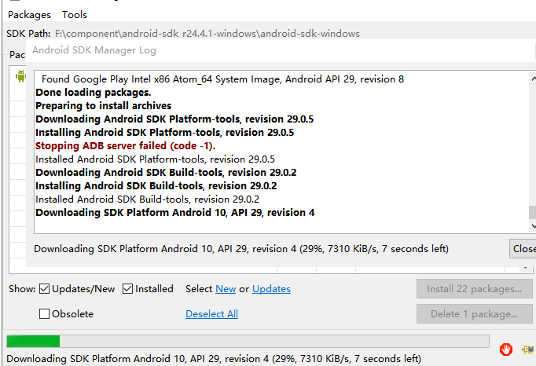Click Install 22 packages button

(475, 289)
